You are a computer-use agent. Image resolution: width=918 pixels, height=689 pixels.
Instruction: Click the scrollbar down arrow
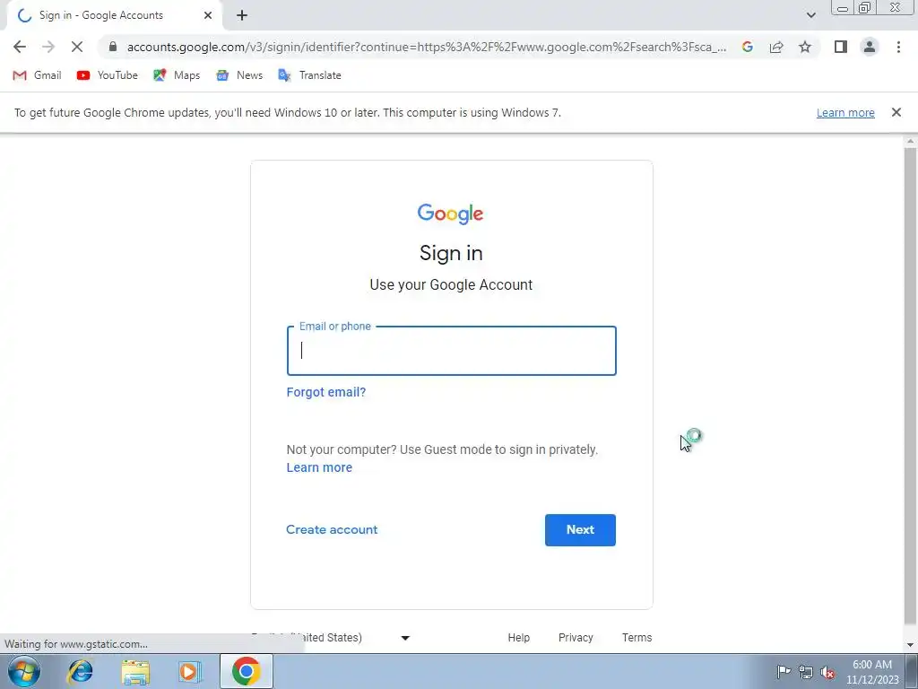tap(910, 645)
